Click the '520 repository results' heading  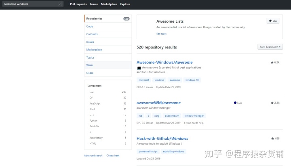(x=157, y=47)
